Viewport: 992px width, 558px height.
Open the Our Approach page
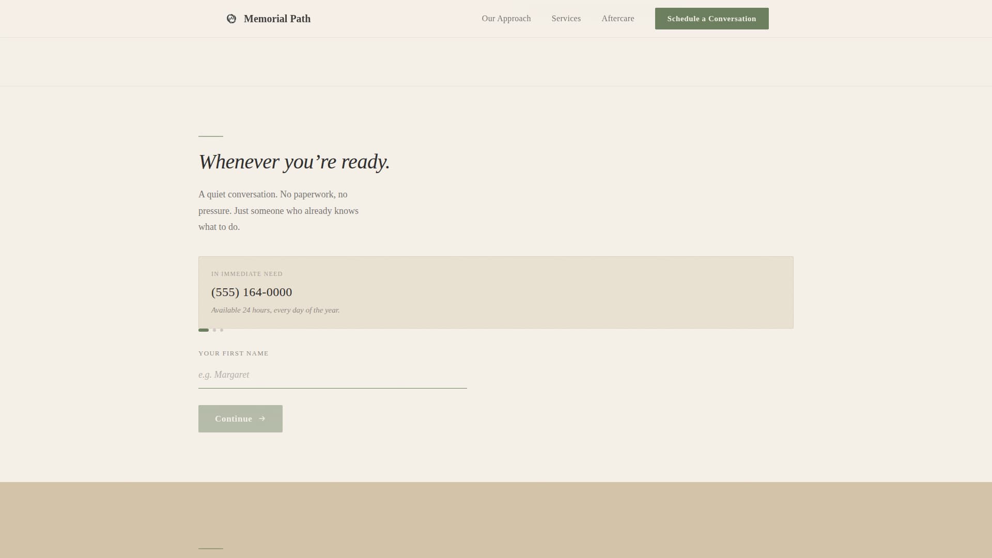pyautogui.click(x=506, y=19)
